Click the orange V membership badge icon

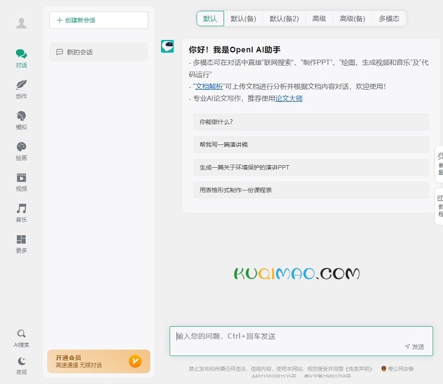point(135,361)
